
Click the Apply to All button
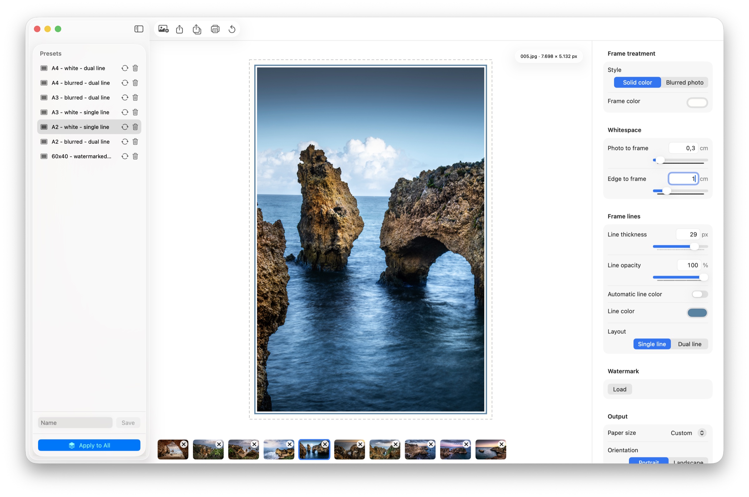click(89, 445)
